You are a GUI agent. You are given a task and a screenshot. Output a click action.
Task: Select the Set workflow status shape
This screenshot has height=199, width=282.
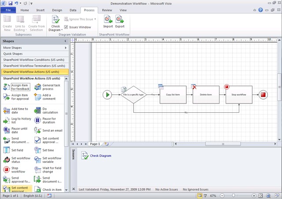[x=17, y=160]
